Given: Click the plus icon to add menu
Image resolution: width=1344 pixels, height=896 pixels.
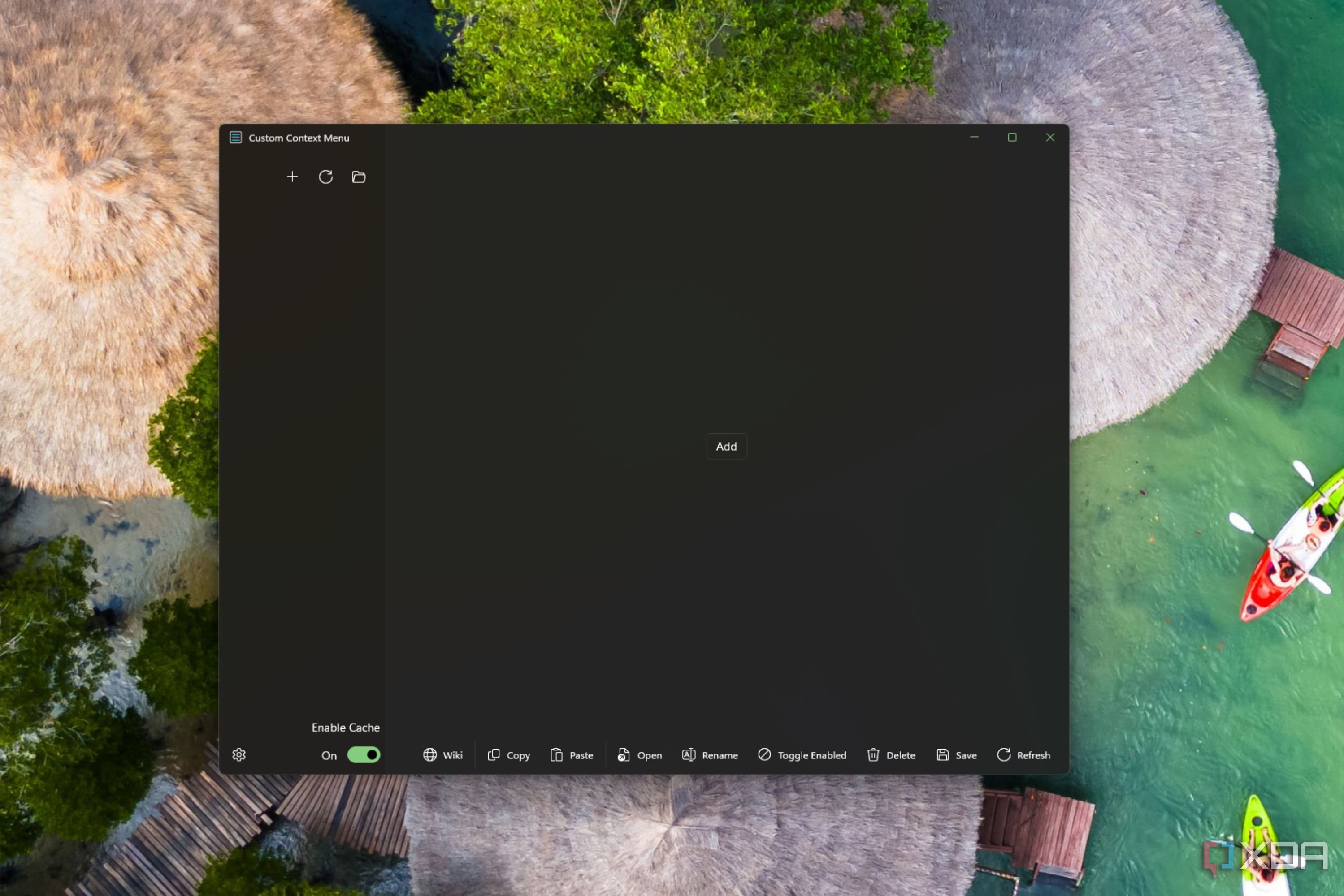Looking at the screenshot, I should 292,177.
